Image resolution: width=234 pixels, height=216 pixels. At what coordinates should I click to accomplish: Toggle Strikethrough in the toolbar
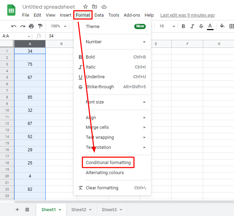[x=201, y=26]
